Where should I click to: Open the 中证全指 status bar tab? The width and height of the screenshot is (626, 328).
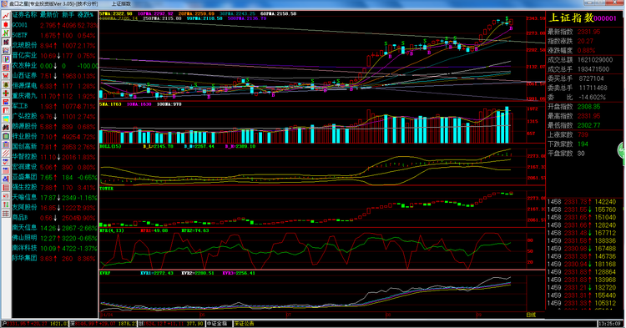[217, 324]
